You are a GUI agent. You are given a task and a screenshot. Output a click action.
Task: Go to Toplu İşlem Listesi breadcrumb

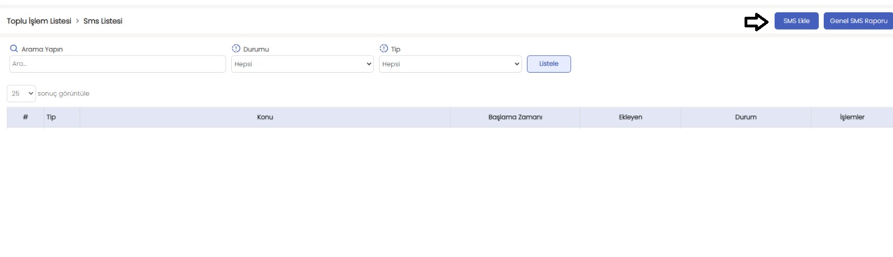coord(39,21)
